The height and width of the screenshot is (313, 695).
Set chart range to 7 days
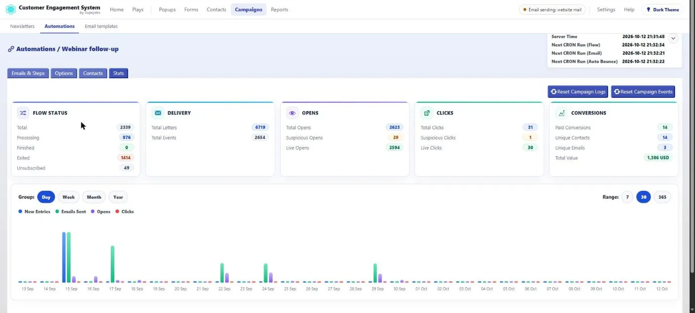pos(627,197)
